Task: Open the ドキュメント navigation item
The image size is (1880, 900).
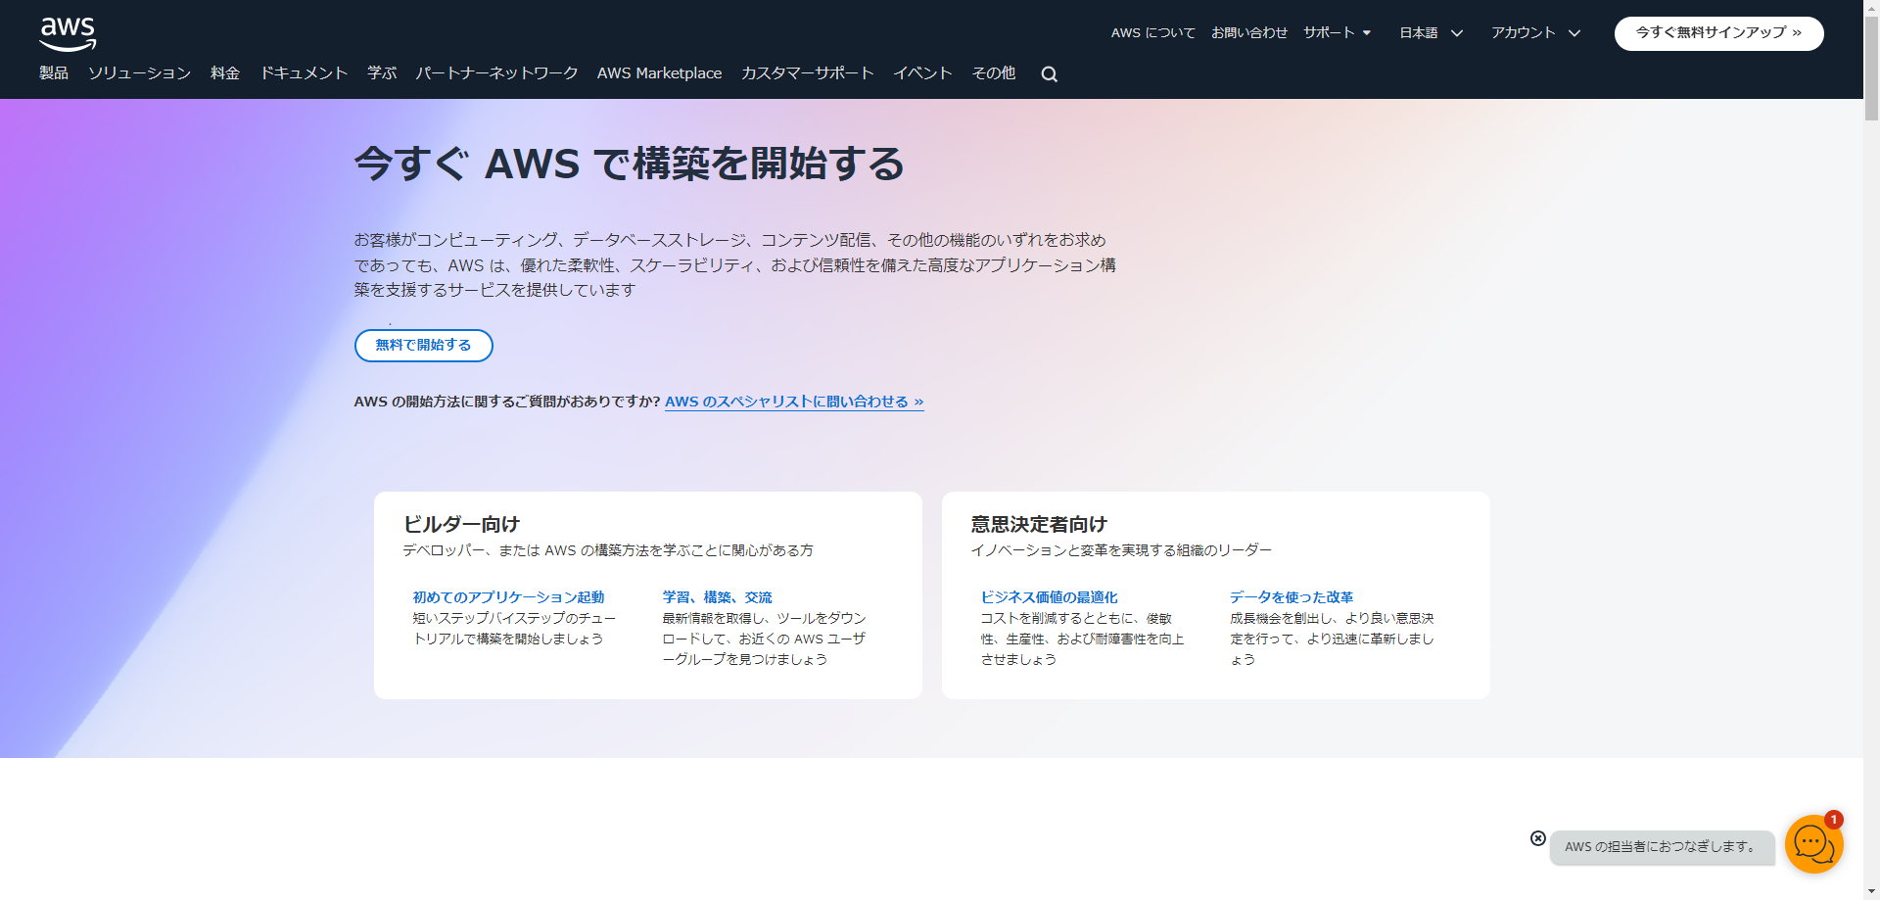Action: 304,73
